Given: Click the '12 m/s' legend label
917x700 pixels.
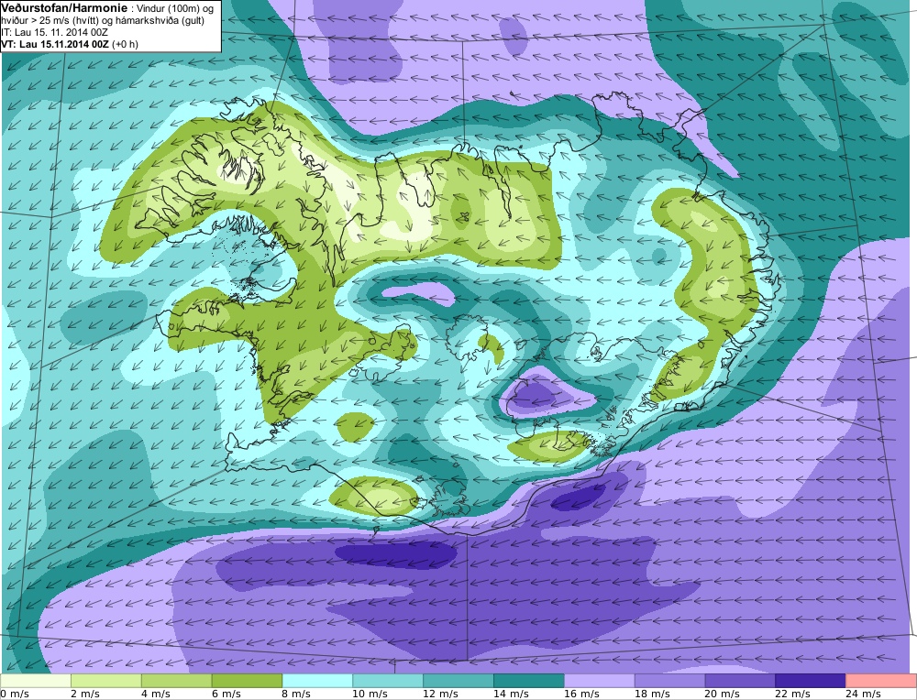Looking at the screenshot, I should (x=440, y=694).
